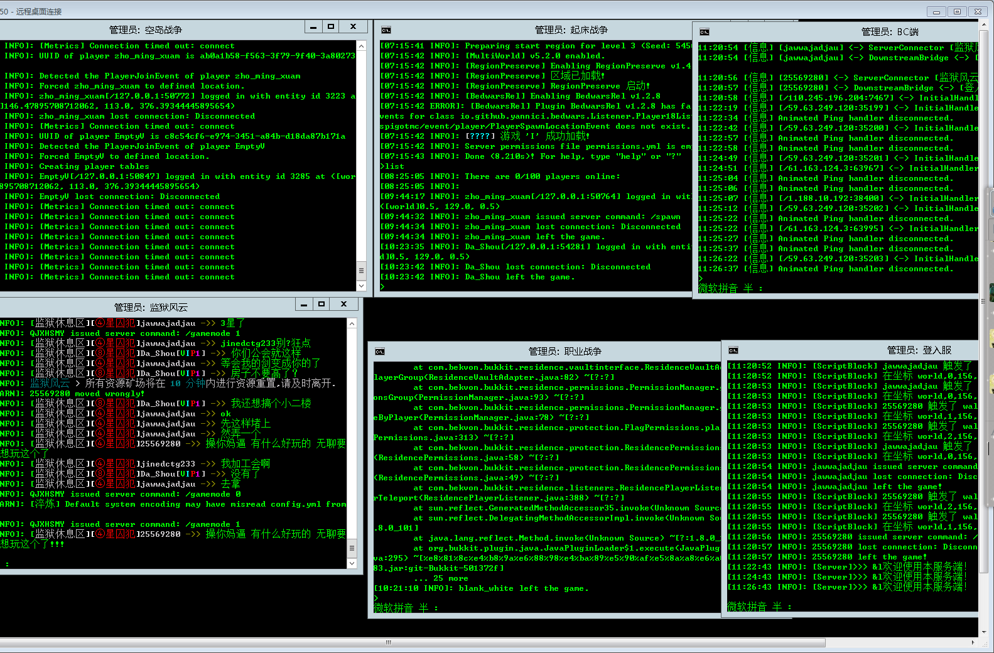
Task: Click scrollbar thumb in 监狱风云 console
Action: (352, 548)
